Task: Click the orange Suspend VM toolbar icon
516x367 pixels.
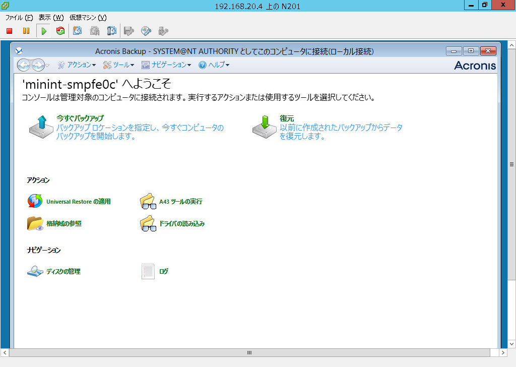Action: click(x=26, y=31)
